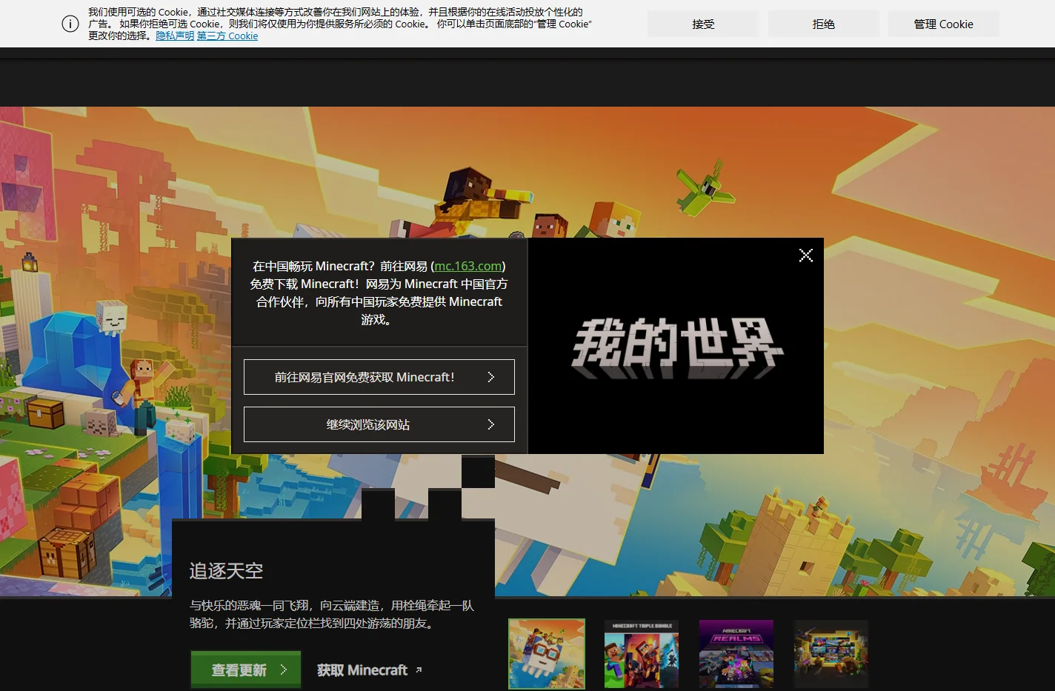The image size is (1055, 691).
Task: Open the 隐私声明 privacy link
Action: tap(175, 36)
